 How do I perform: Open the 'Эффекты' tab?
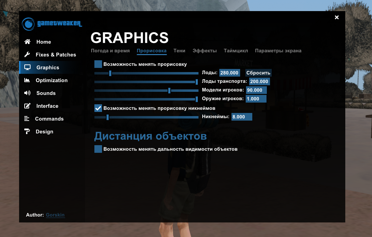click(x=205, y=51)
